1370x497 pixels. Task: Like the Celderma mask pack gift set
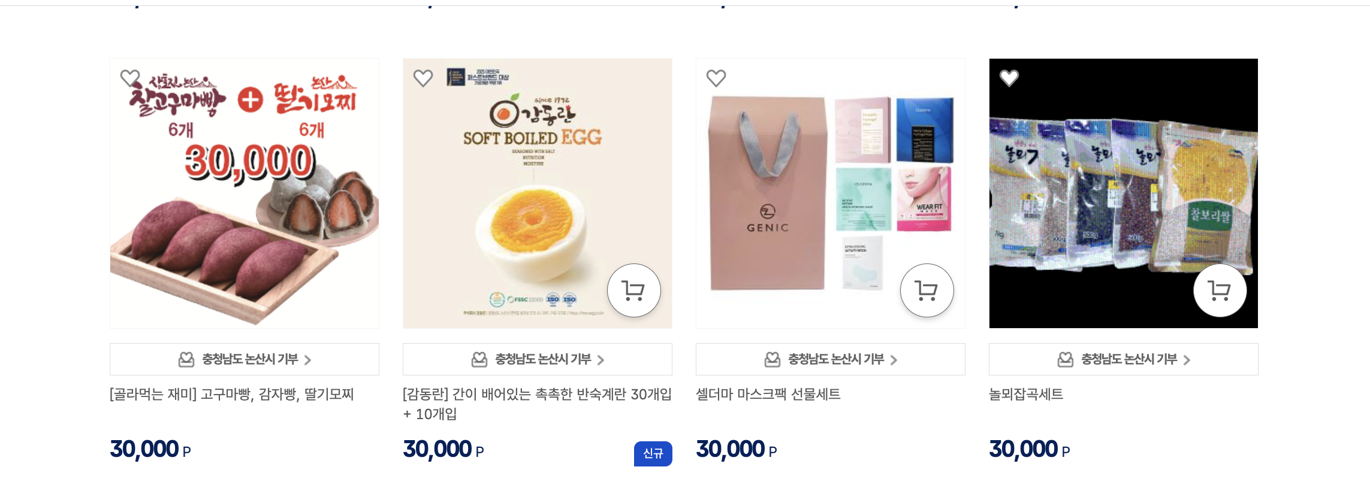point(716,78)
